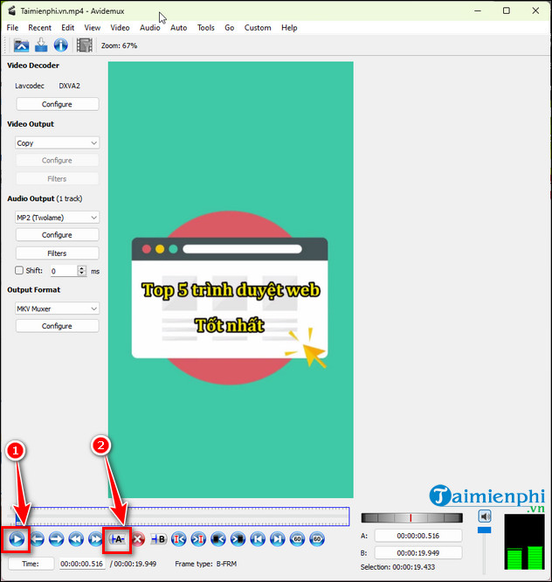Enable the audio Shift checkbox
This screenshot has height=582, width=552.
[x=20, y=271]
